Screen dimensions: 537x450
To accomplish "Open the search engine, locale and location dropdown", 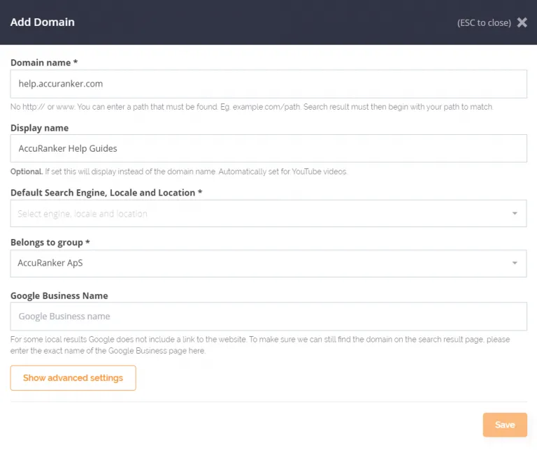I will pyautogui.click(x=268, y=214).
